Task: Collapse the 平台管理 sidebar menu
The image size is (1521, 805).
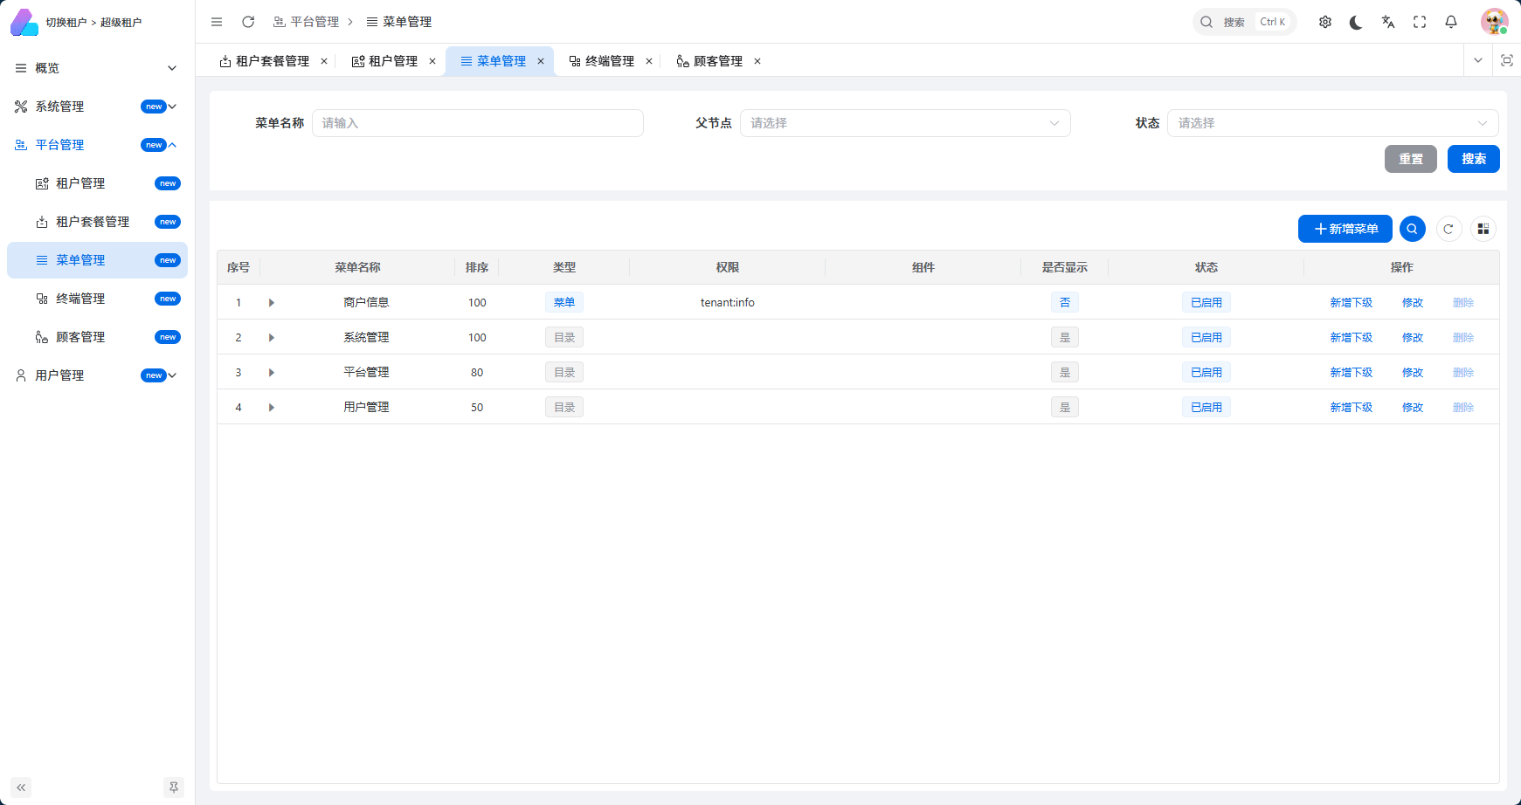Action: (97, 145)
